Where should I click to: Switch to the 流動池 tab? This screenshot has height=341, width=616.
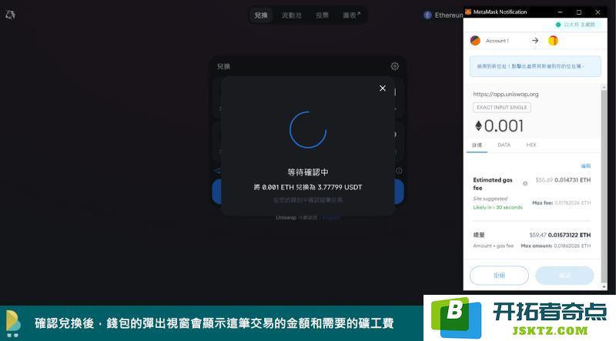[x=292, y=15]
